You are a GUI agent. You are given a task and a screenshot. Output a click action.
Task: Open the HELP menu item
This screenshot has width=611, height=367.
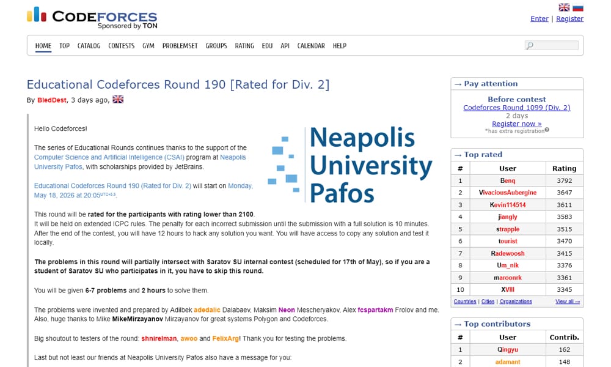pos(339,46)
